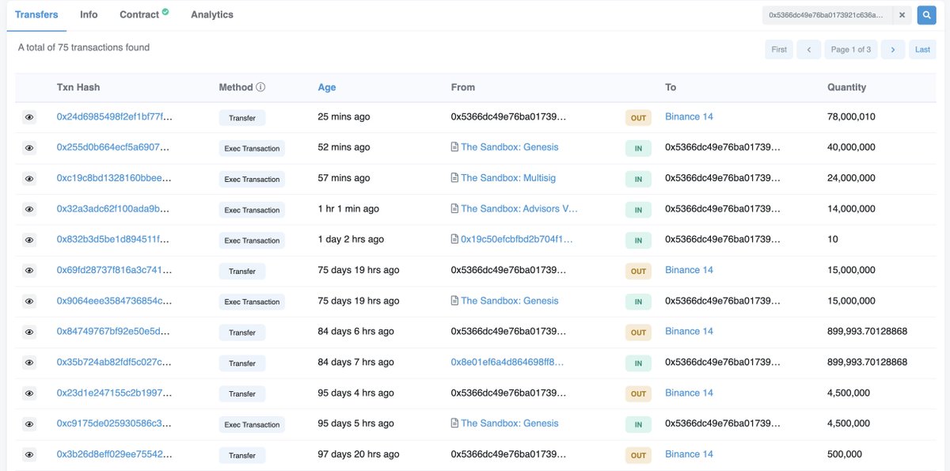View details eye icon for 0x3b26d8eff029ee75542
950x471 pixels.
click(29, 455)
